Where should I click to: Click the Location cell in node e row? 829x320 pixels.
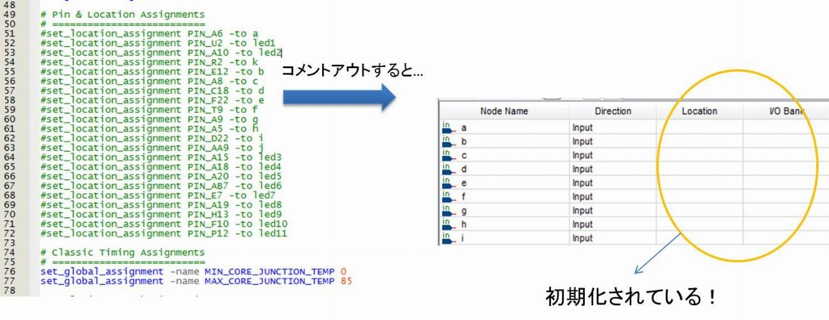pyautogui.click(x=698, y=183)
